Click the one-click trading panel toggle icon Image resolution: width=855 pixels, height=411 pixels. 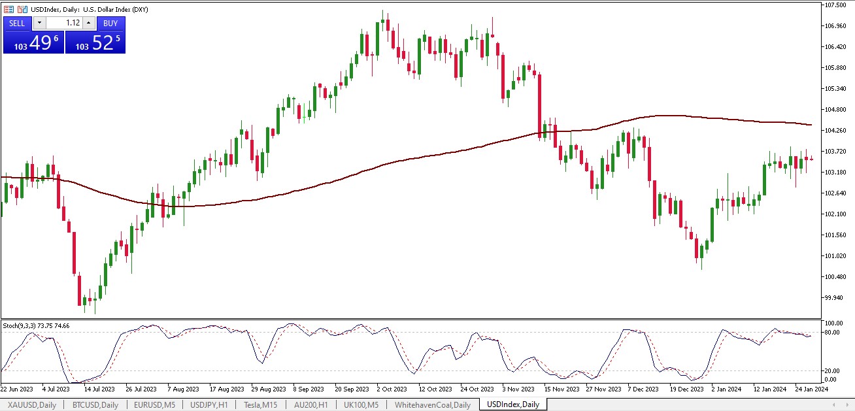pos(8,10)
